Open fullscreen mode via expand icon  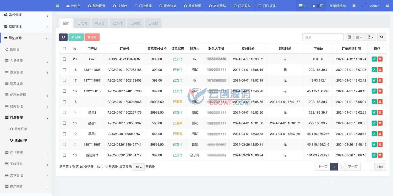(354, 6)
